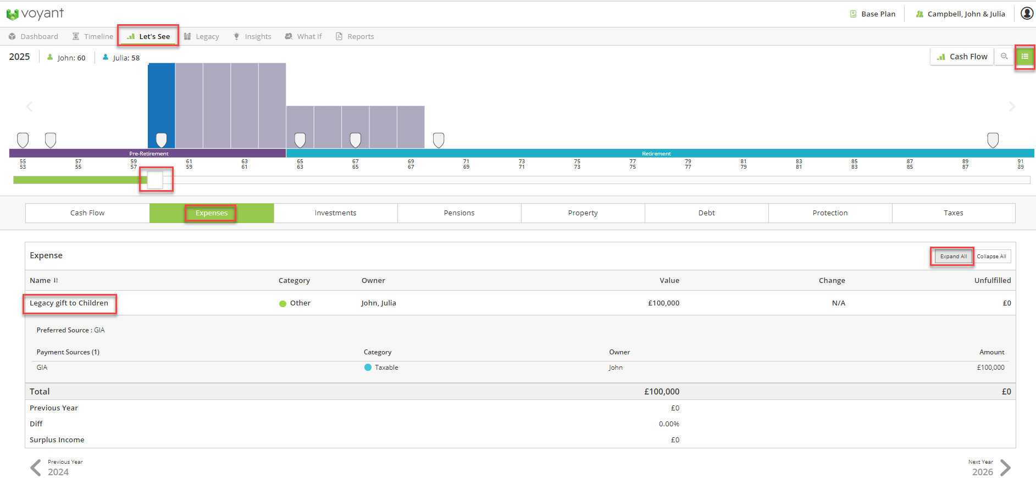Open Base Plan selector

click(x=873, y=14)
